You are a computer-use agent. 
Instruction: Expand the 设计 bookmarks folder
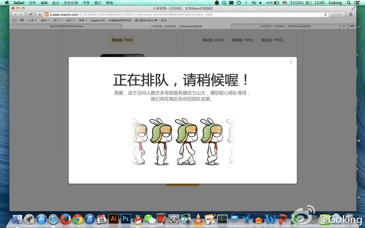[x=70, y=20]
